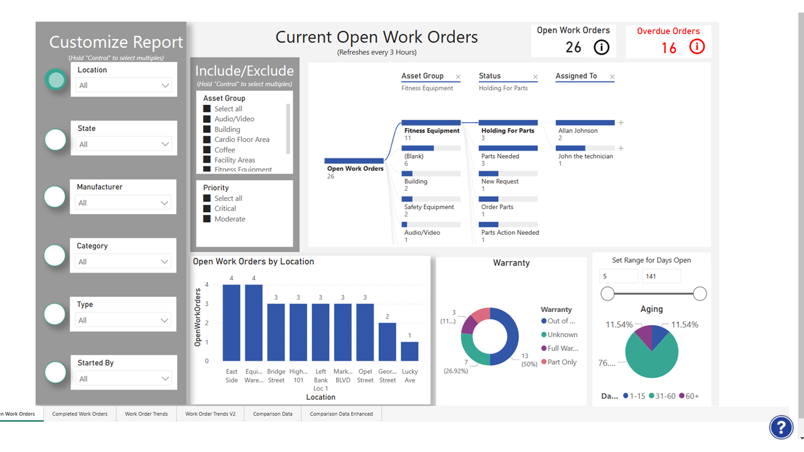Screen dimensions: 804x452
Task: Toggle the round button next to Category
Action: (x=56, y=256)
